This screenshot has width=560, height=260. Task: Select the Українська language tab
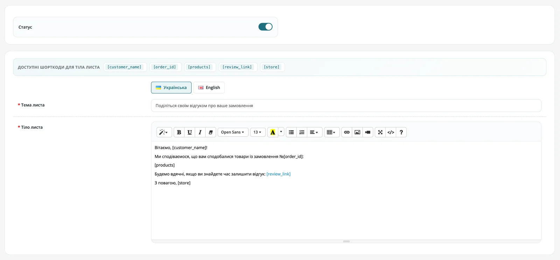click(171, 88)
